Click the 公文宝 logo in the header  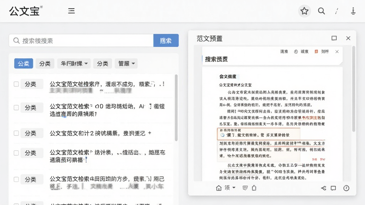(25, 11)
